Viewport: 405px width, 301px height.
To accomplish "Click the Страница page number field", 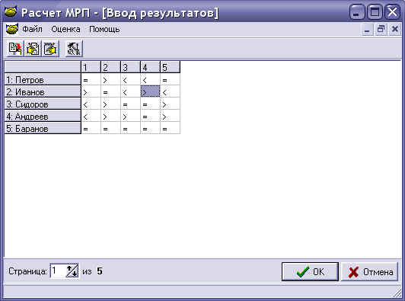I will (x=59, y=271).
